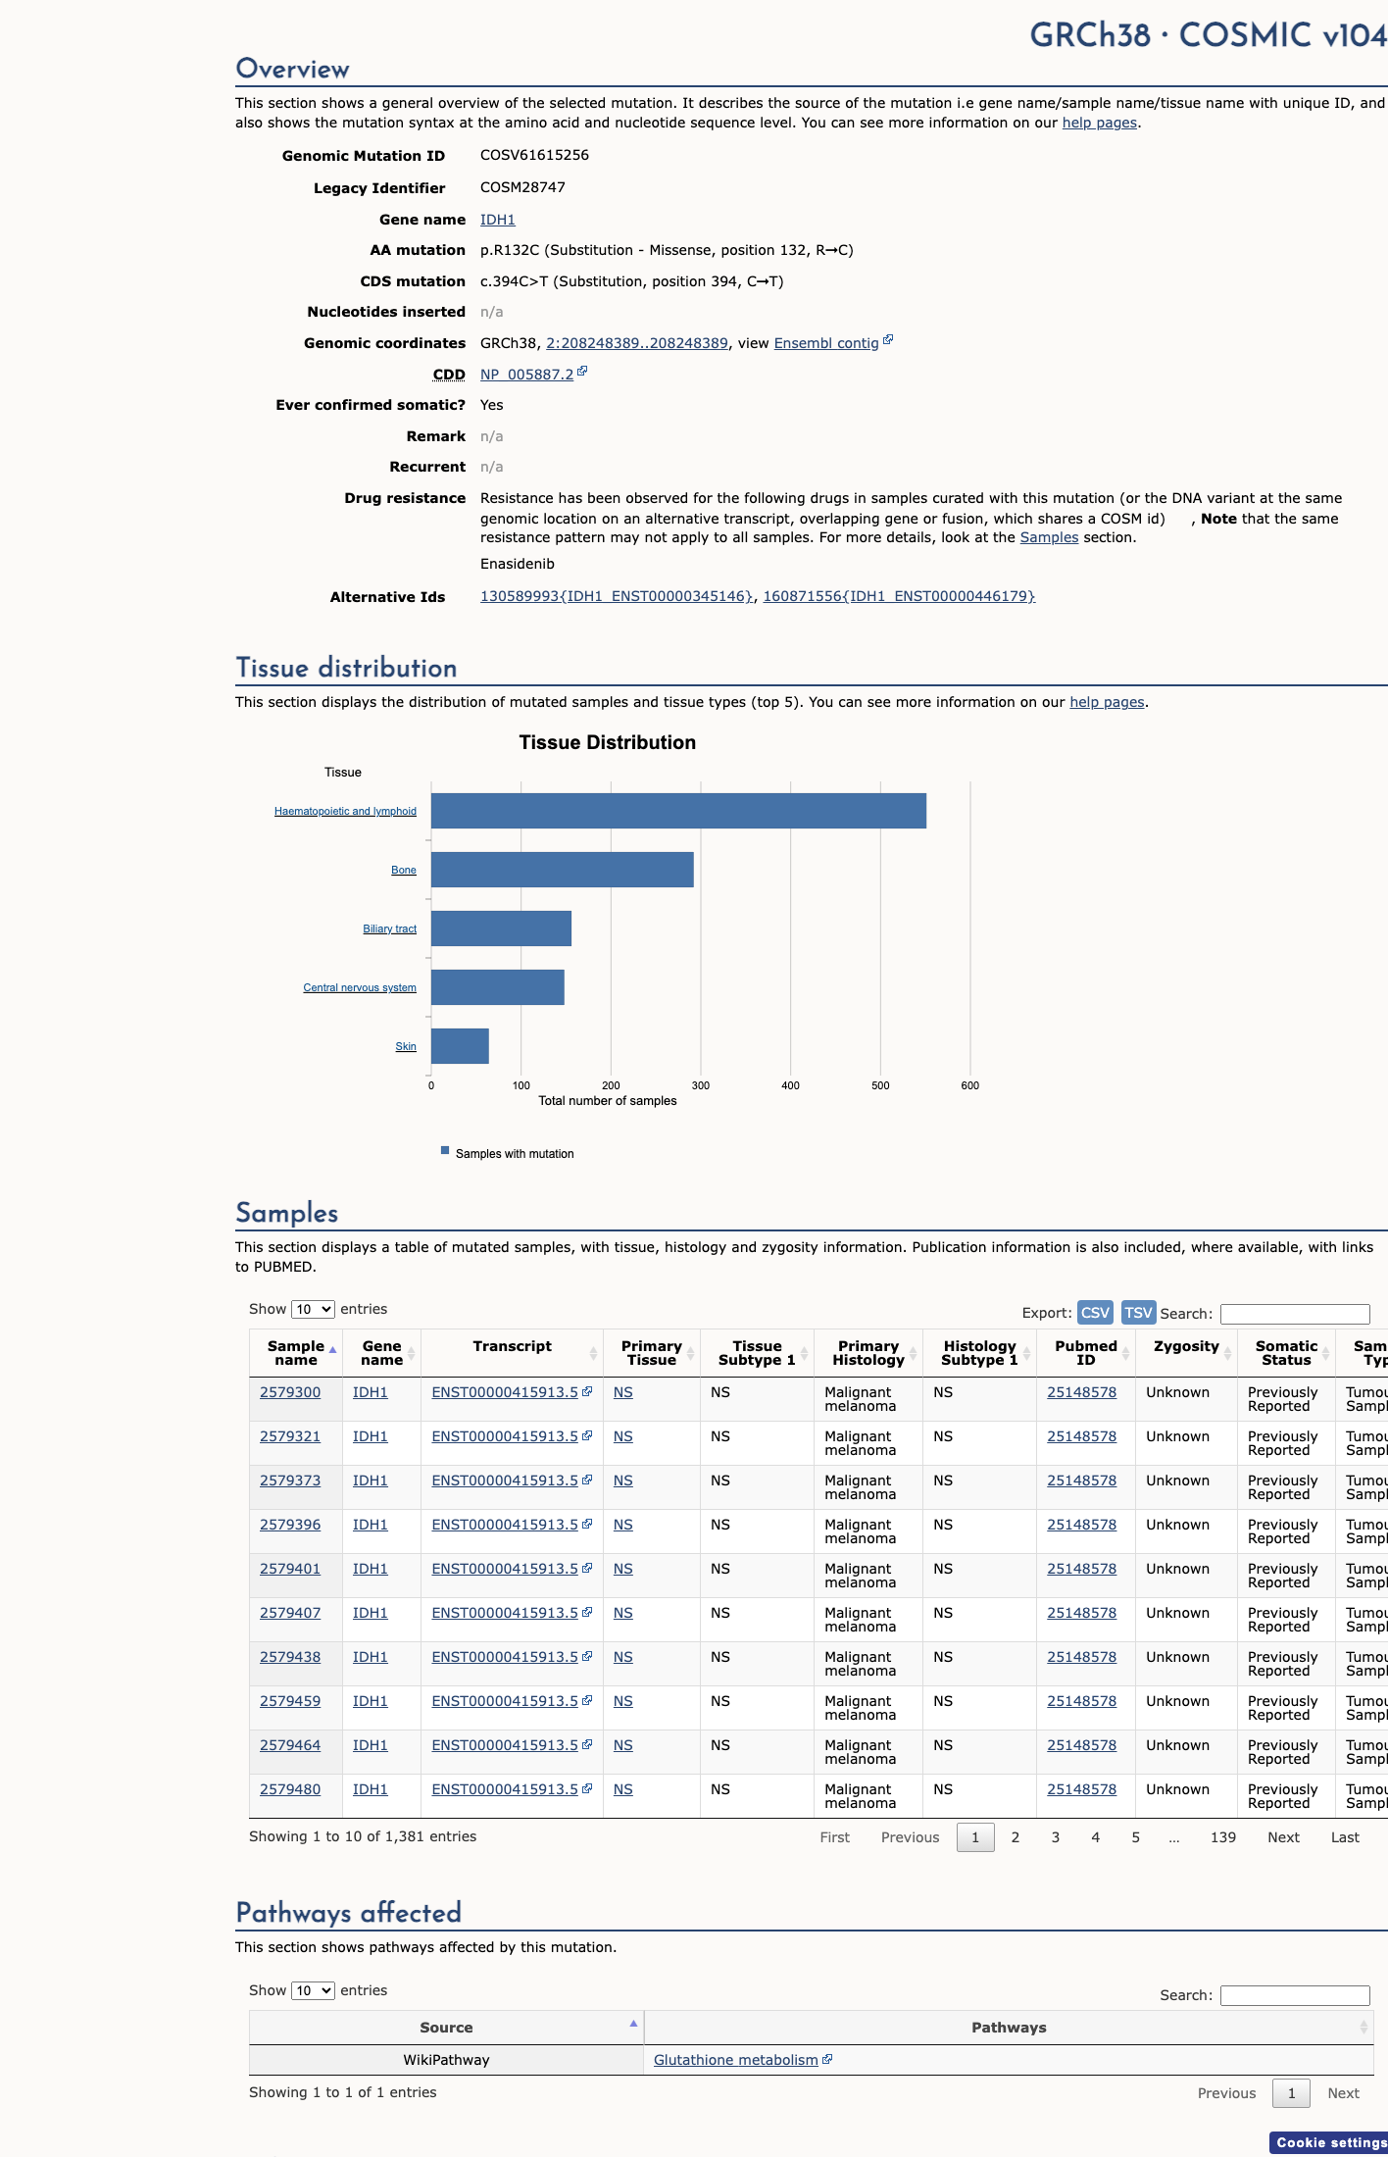Click the Bone bar in chart
The width and height of the screenshot is (1388, 2157).
coord(563,870)
